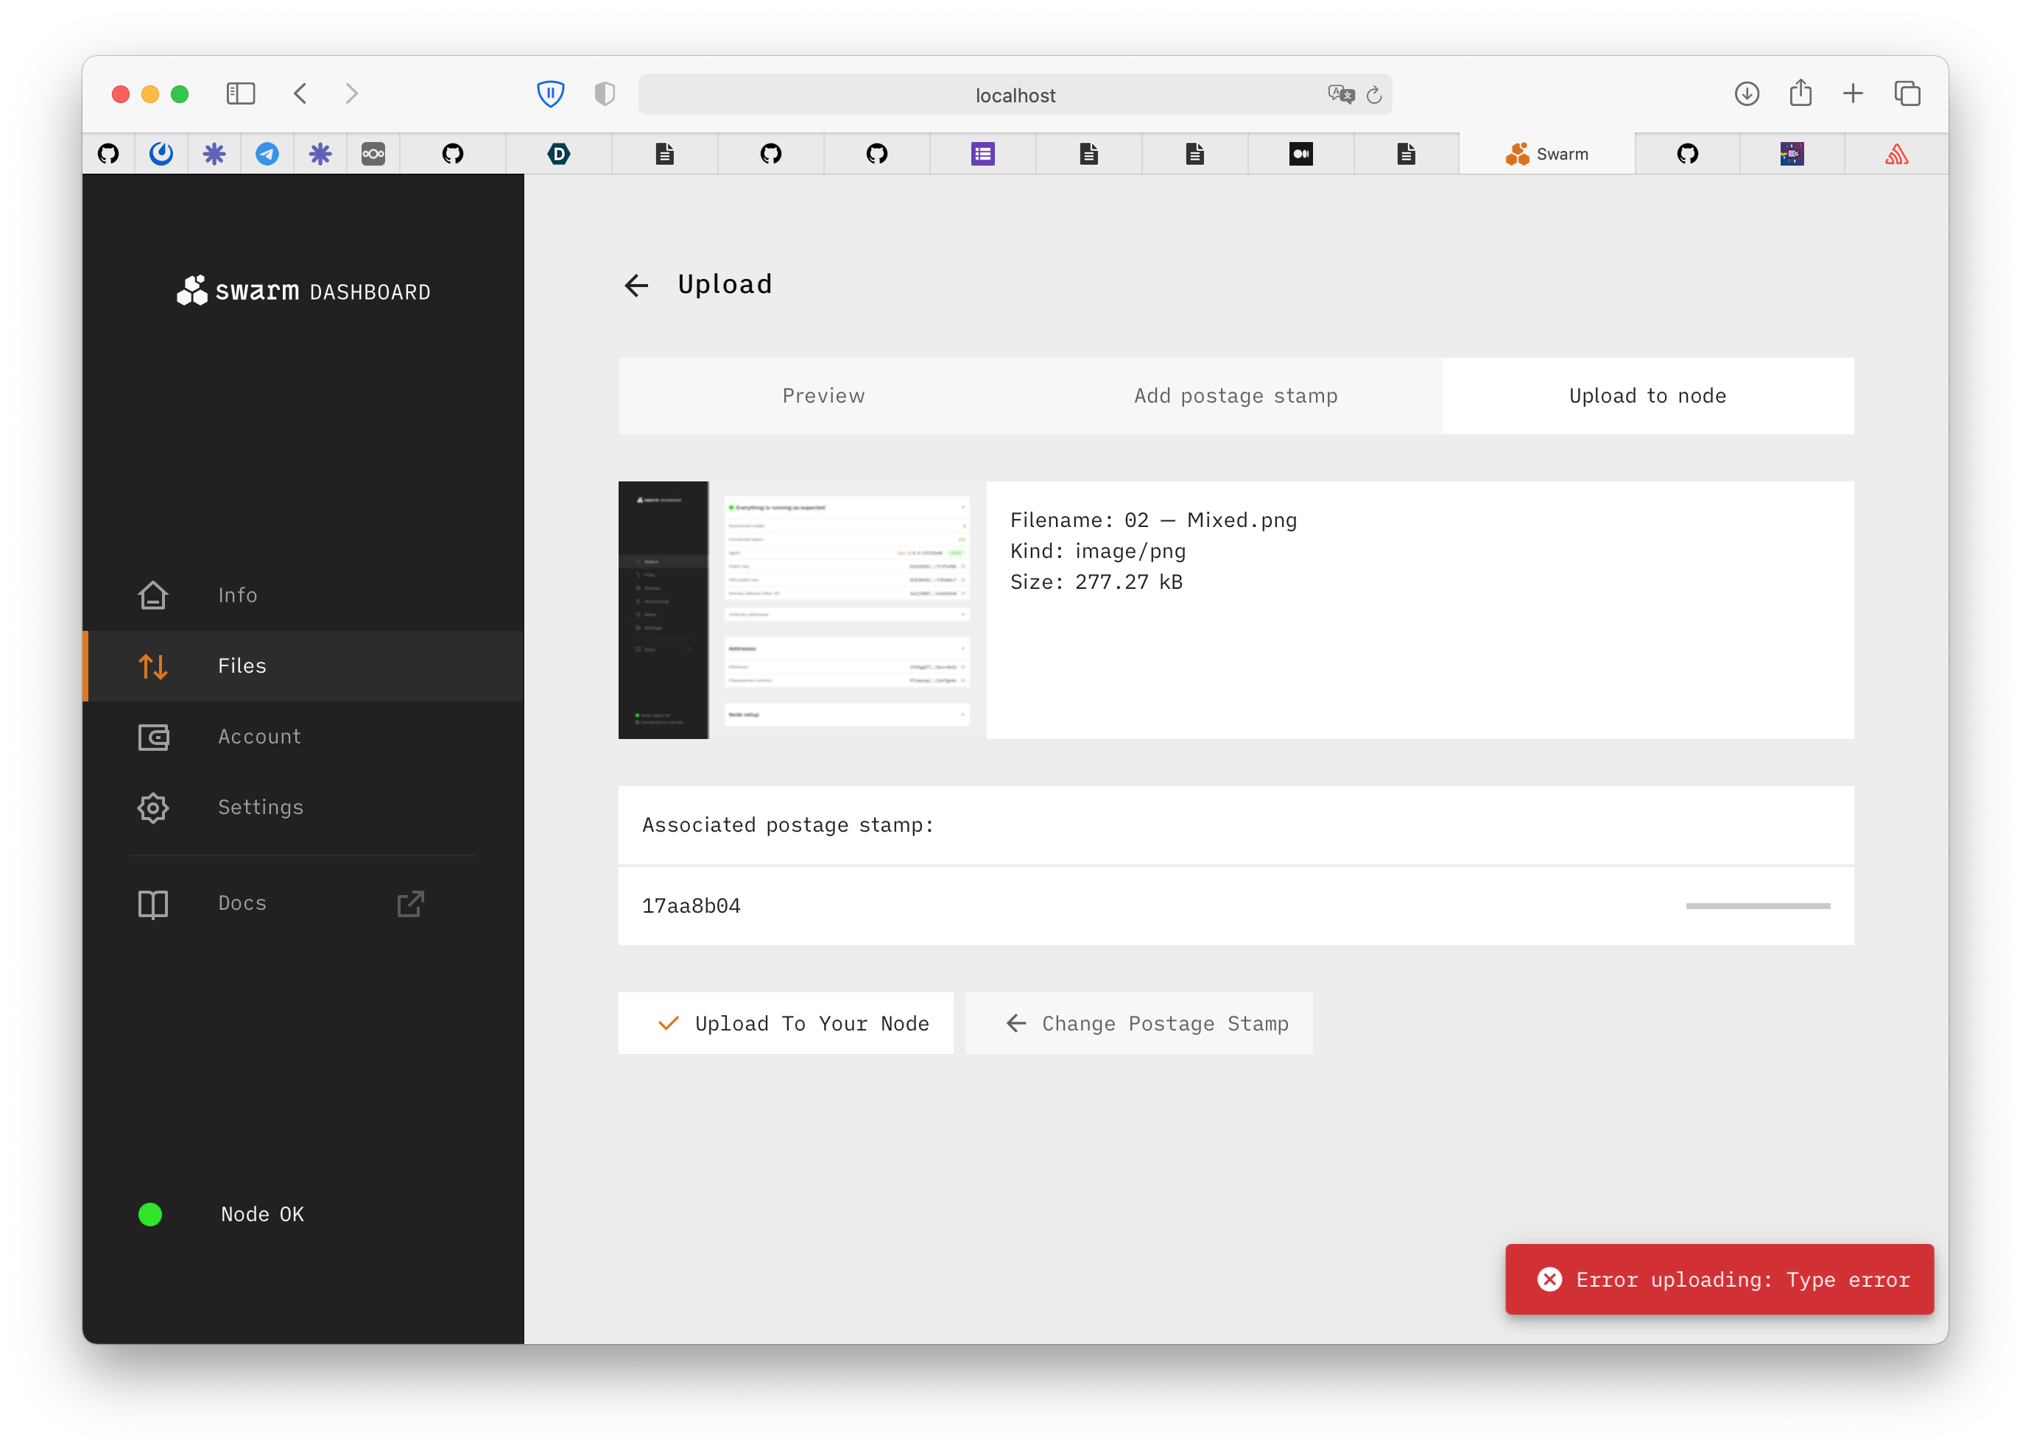Reload page with the refresh icon
Screen dimensions: 2031x1453
pos(1374,95)
